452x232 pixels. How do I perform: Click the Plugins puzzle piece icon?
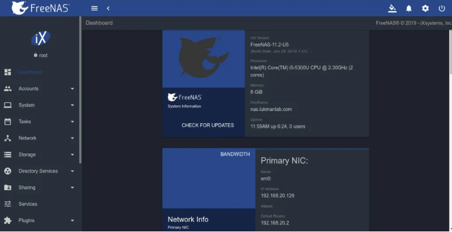[8, 220]
